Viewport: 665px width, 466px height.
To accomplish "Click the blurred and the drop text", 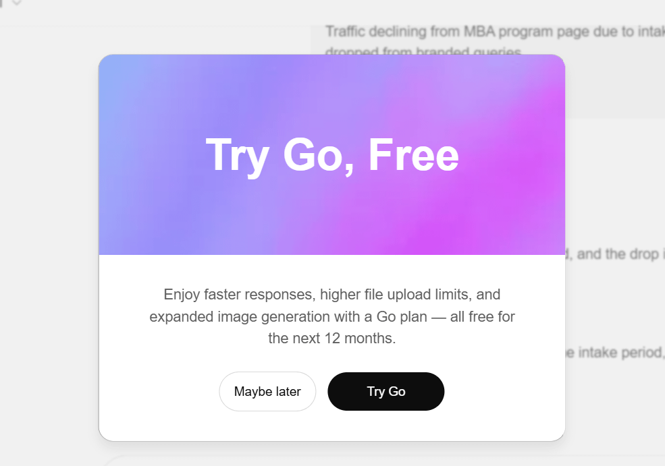I will [615, 254].
